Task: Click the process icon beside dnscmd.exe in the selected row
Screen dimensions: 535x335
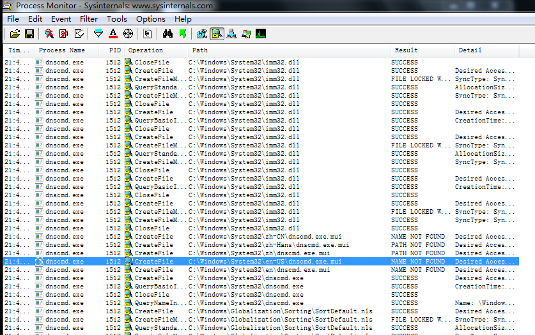Action: pos(39,262)
